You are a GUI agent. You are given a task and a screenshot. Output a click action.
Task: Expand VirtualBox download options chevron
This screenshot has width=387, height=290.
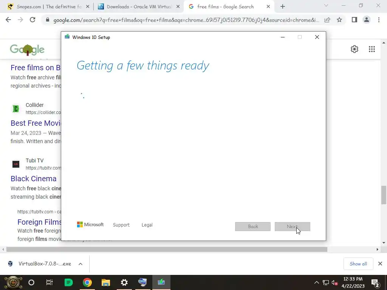(80, 264)
